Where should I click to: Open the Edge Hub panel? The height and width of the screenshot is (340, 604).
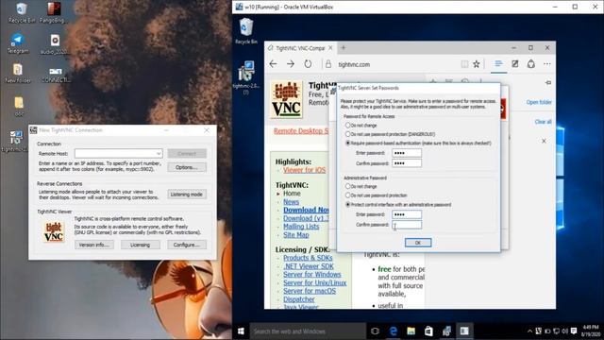coord(498,64)
